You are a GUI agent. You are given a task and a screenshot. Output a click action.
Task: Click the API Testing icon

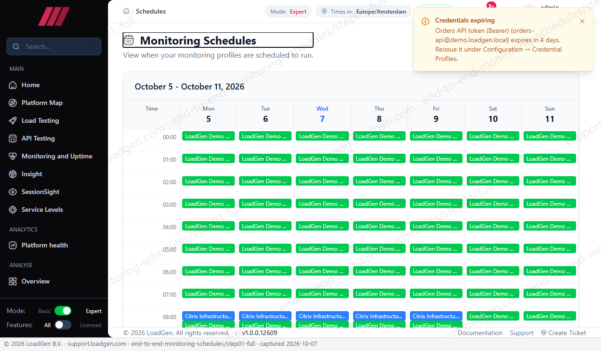13,138
